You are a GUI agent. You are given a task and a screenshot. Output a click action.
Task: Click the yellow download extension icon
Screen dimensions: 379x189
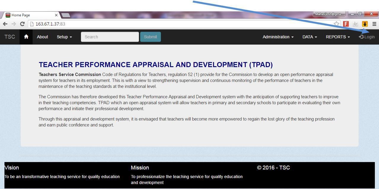365,24
